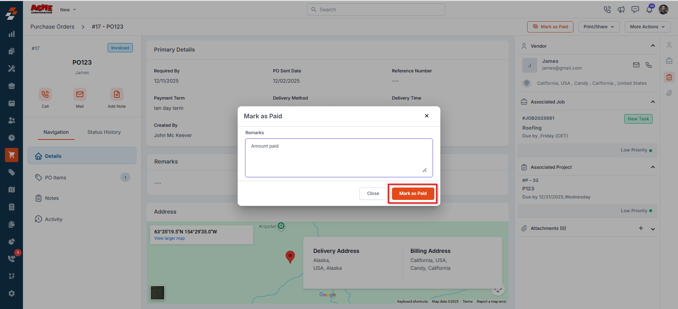Open the price tag icon in sidebar
Viewport: 678px width, 309px height.
click(x=12, y=172)
